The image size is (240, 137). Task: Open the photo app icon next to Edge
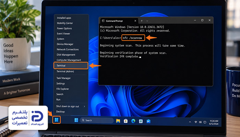tap(141, 121)
